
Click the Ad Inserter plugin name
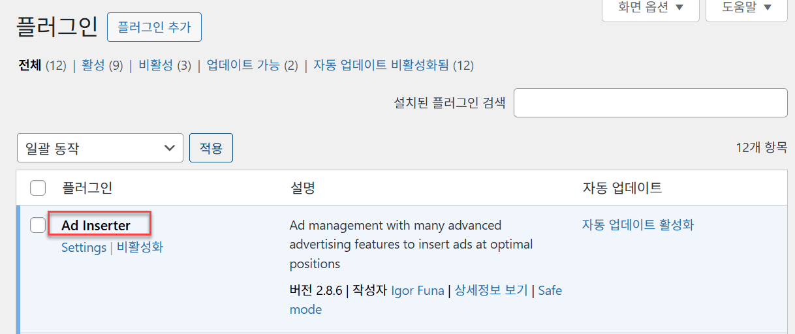(x=96, y=226)
